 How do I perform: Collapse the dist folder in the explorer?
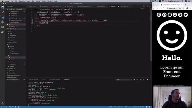(x=9, y=31)
